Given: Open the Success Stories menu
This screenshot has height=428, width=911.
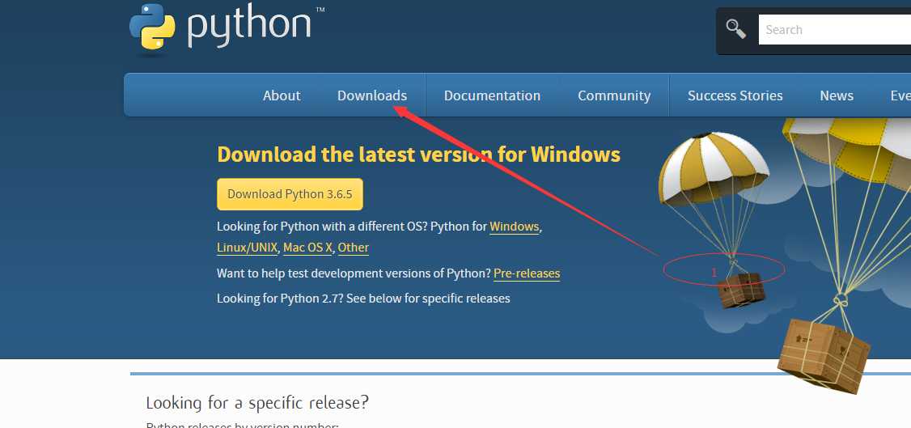Looking at the screenshot, I should [735, 95].
